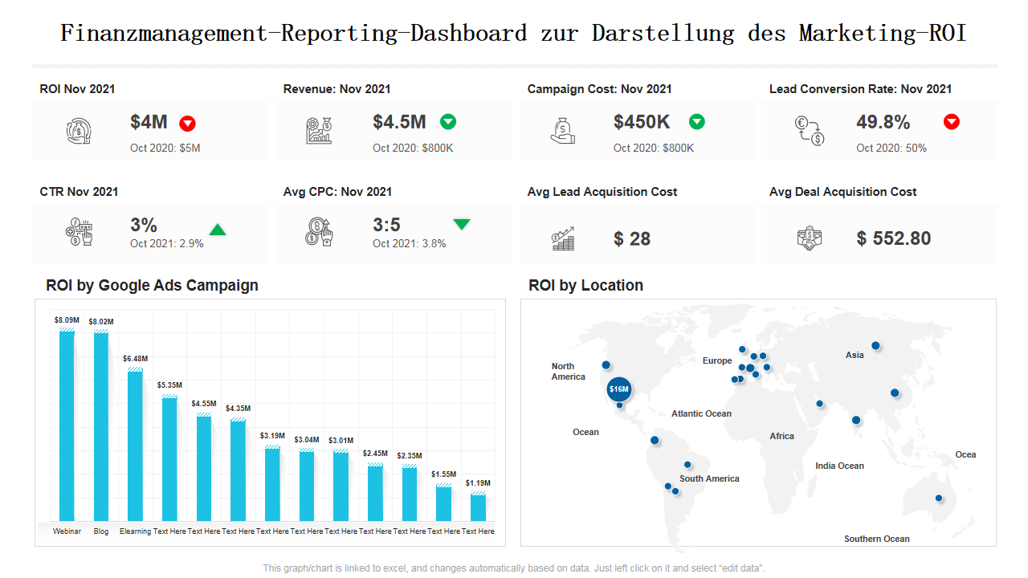Click the $4M ROI value

(149, 122)
